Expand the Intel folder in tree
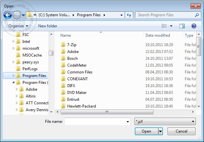 click(x=13, y=42)
